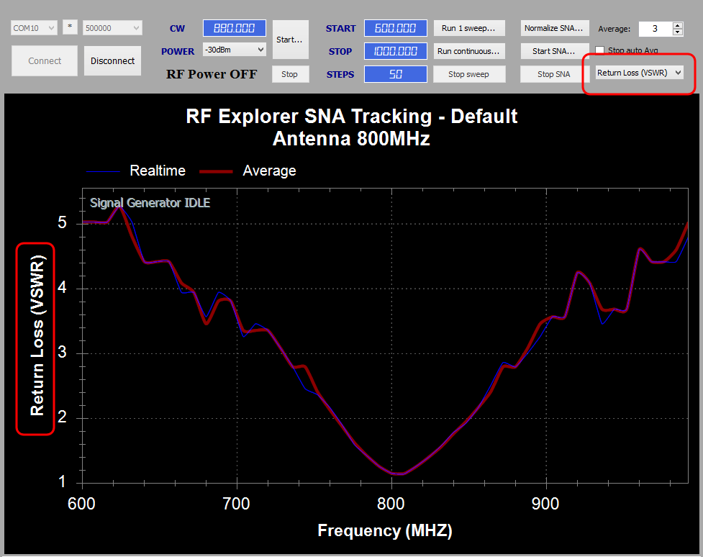Click the Average legend entry
The image size is (703, 557).
pyautogui.click(x=248, y=171)
